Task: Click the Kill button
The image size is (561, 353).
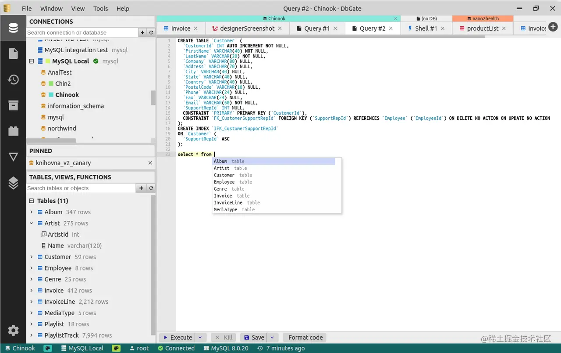Action: pyautogui.click(x=224, y=338)
